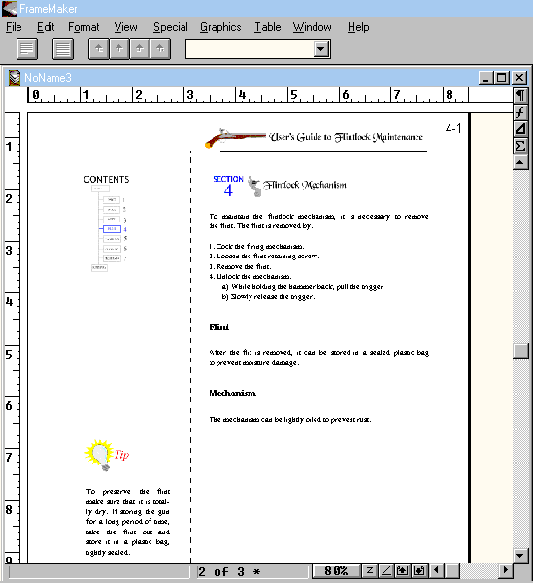
Task: Click the 'Mechanism' subheading
Action: (x=232, y=394)
